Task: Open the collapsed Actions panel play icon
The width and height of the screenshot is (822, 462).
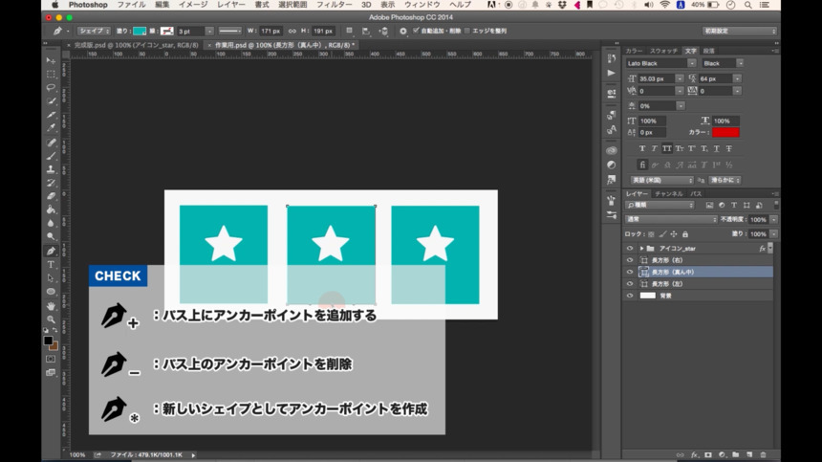Action: click(x=612, y=73)
